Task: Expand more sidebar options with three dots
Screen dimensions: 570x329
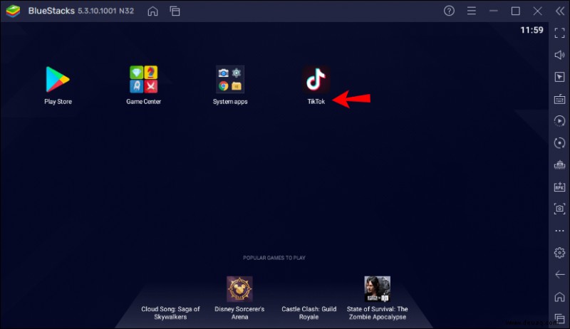Action: tap(559, 231)
